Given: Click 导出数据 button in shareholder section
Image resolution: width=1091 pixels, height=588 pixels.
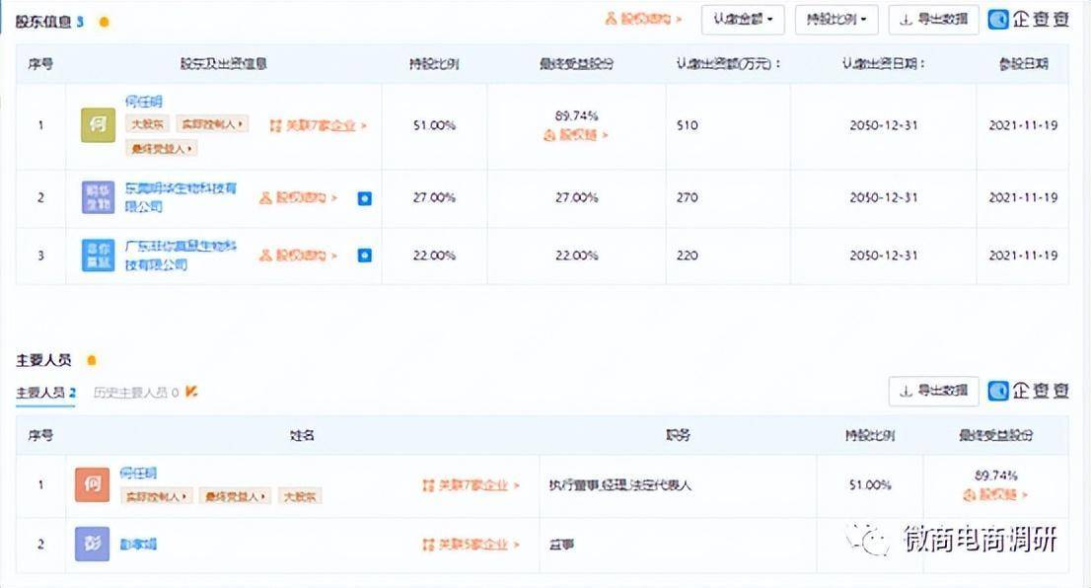Looking at the screenshot, I should point(933,19).
